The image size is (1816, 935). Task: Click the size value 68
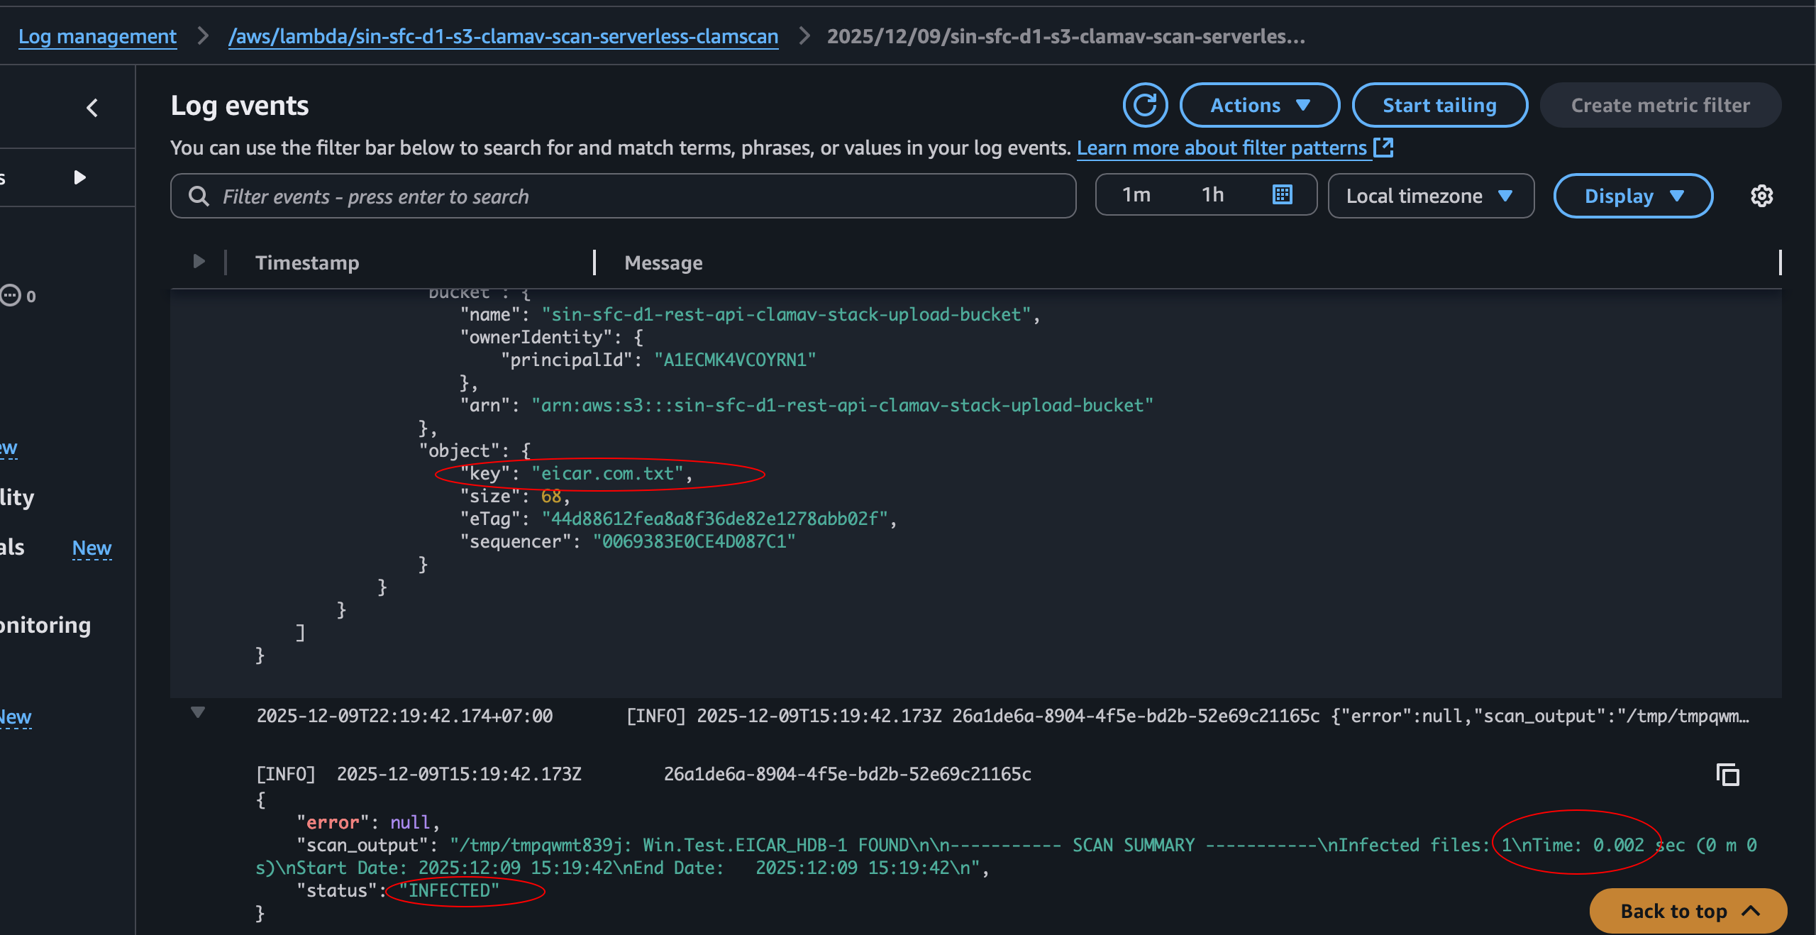click(551, 496)
